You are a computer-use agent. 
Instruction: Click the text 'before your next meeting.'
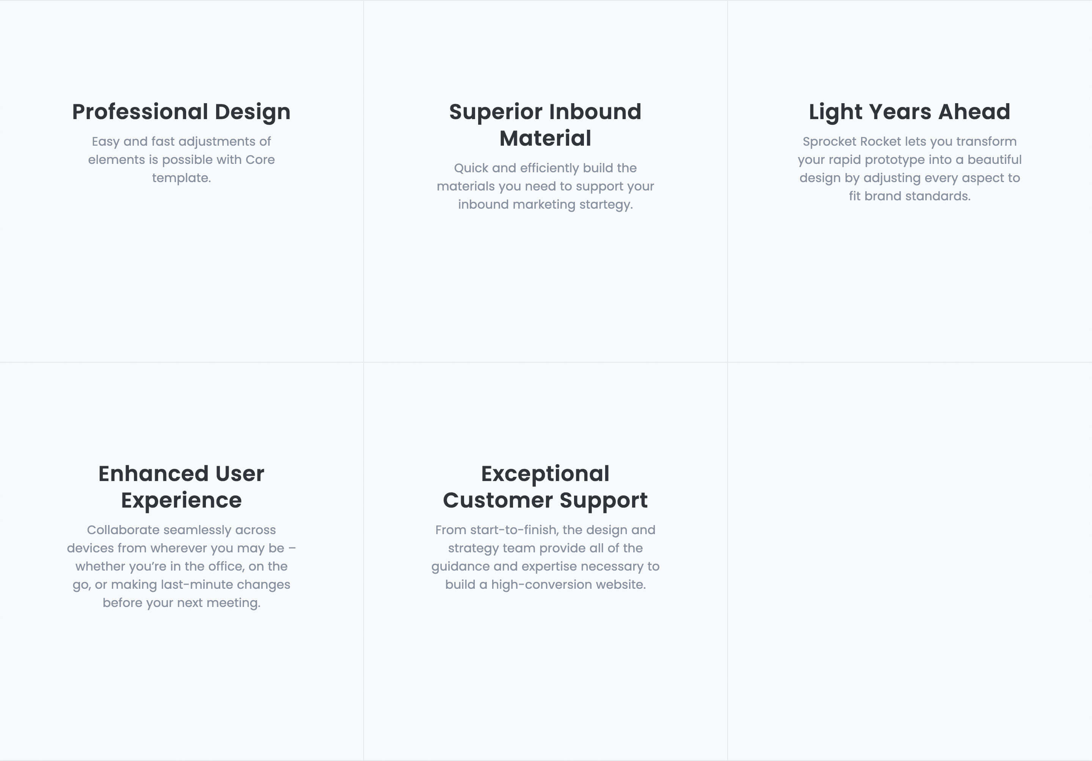click(181, 603)
